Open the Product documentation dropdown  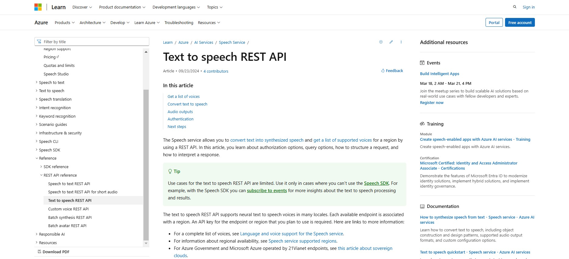click(x=122, y=7)
